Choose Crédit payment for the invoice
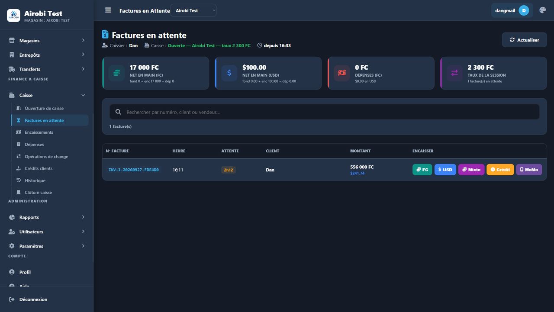The image size is (554, 312). pyautogui.click(x=500, y=170)
